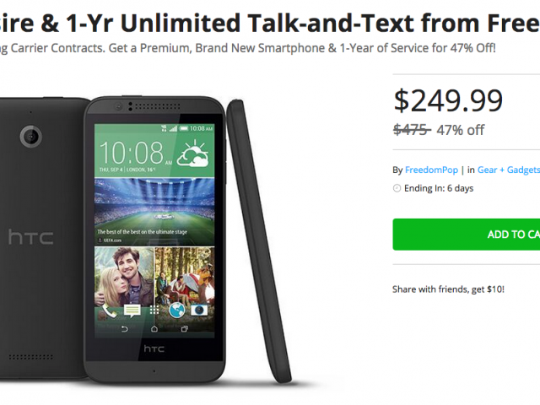The image size is (540, 405).
Task: Click the weather cloud-sun icon on phone
Action: (x=193, y=156)
